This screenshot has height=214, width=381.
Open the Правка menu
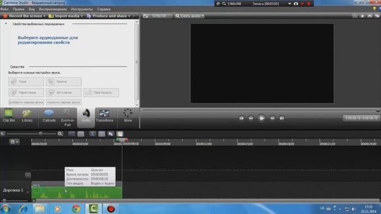pyautogui.click(x=18, y=10)
